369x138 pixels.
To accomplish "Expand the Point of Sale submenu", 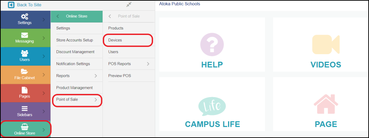I will [77, 100].
